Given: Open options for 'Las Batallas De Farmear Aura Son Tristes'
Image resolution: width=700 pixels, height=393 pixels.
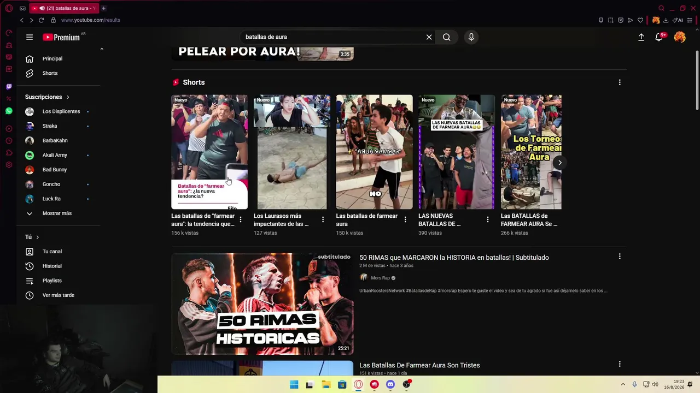Looking at the screenshot, I should pos(620,364).
